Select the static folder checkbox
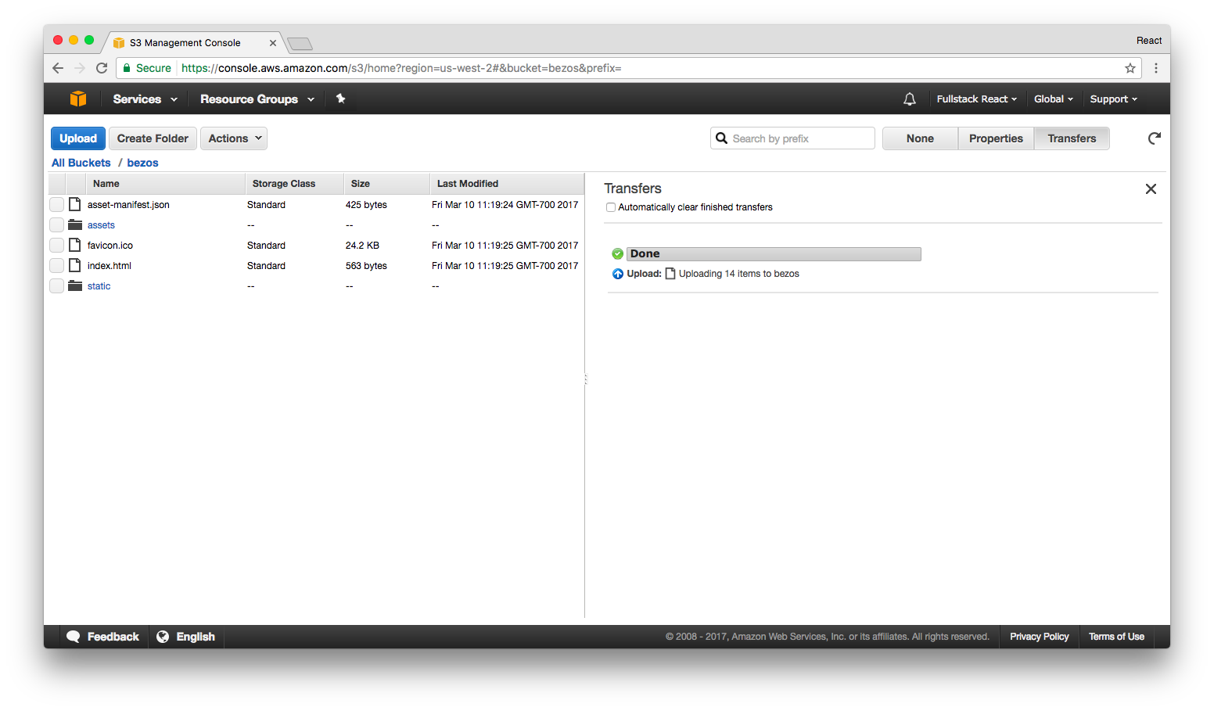The image size is (1214, 711). pos(56,285)
